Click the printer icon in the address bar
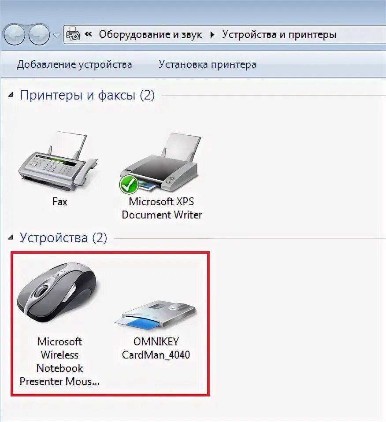386x422 pixels. 73,34
